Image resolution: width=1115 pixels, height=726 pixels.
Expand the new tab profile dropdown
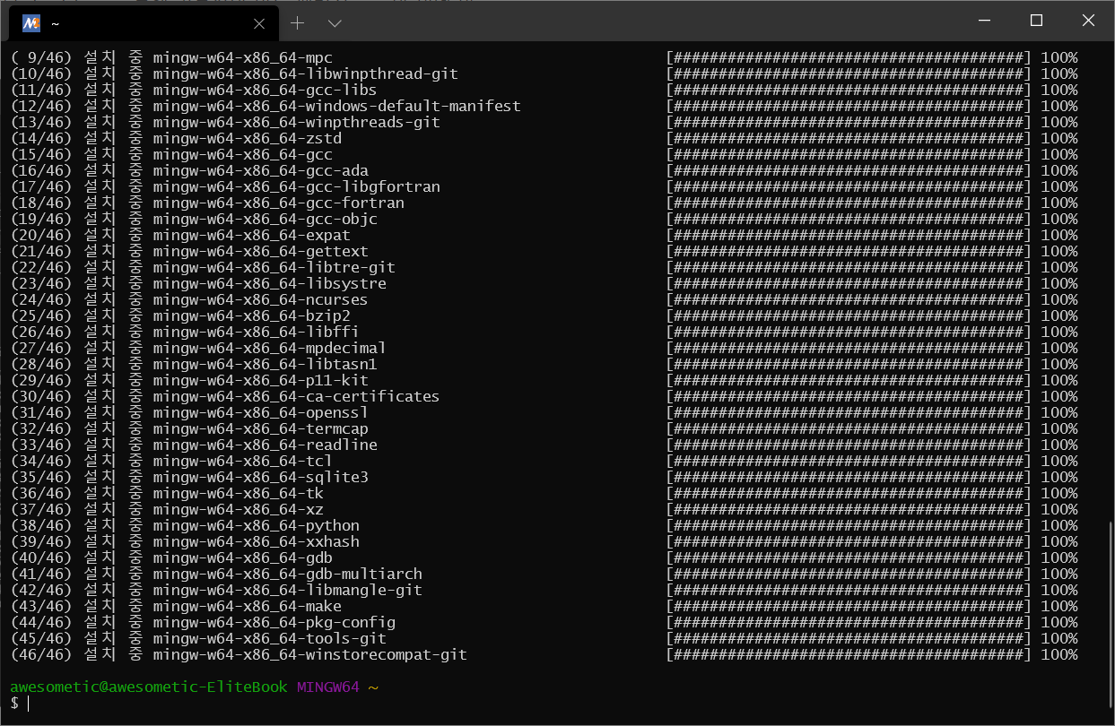point(335,23)
